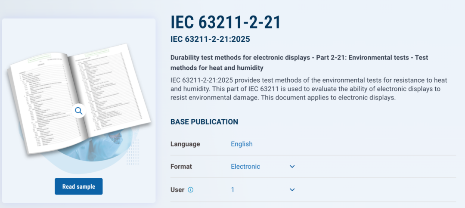This screenshot has width=465, height=208.
Task: Click the User label
Action: click(177, 189)
